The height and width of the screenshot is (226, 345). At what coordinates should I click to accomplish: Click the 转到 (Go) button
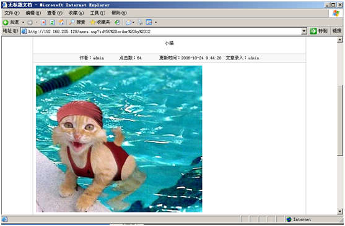318,31
